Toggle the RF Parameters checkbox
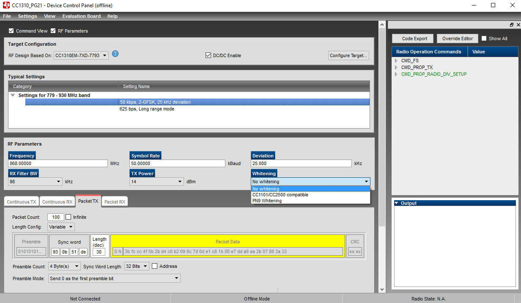 [x=53, y=31]
